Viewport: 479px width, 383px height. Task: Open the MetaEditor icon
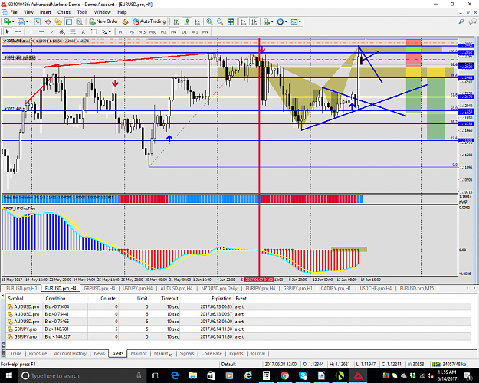pos(125,21)
